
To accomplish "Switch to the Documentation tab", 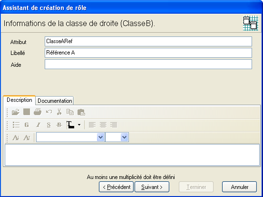I will coord(55,101).
